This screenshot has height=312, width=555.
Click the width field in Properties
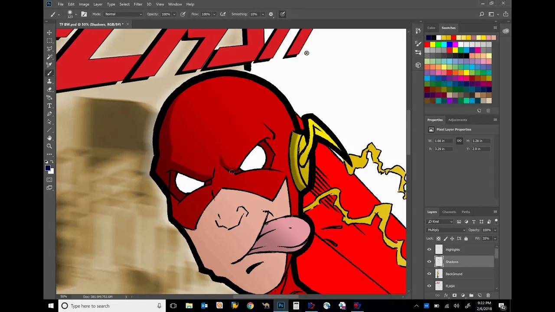pos(444,141)
